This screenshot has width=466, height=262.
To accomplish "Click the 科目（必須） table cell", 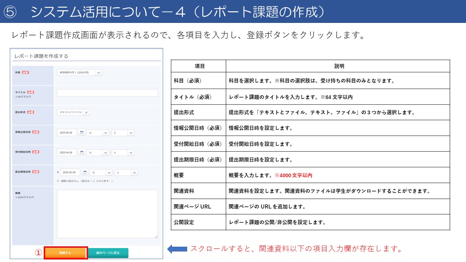I will coord(198,81).
